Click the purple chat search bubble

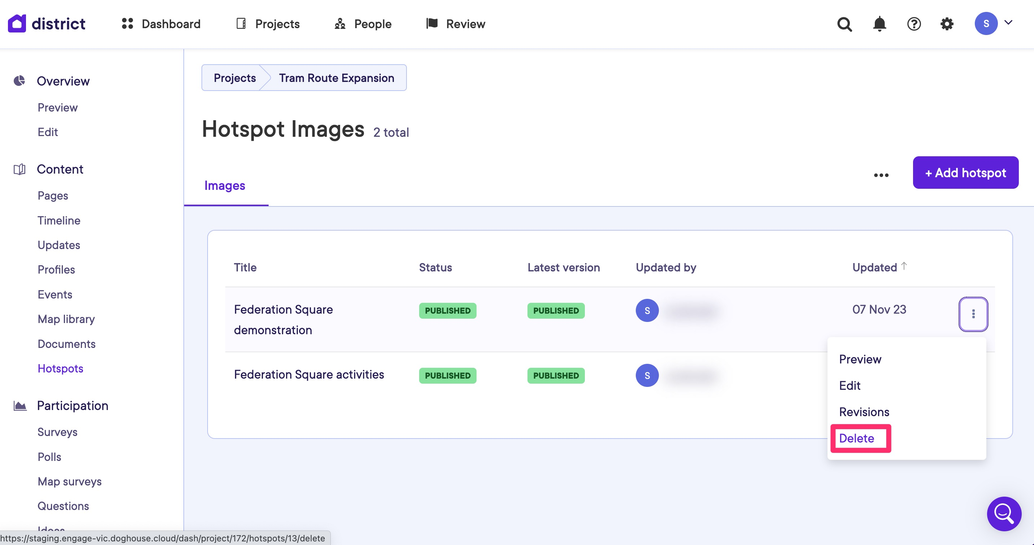(x=1004, y=513)
